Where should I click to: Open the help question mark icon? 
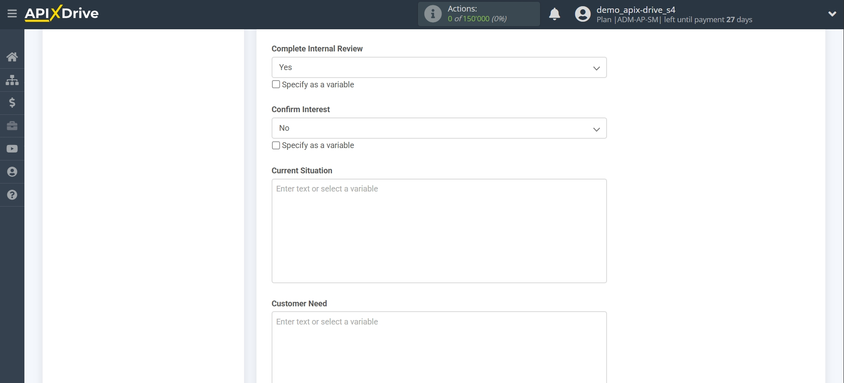pyautogui.click(x=12, y=195)
